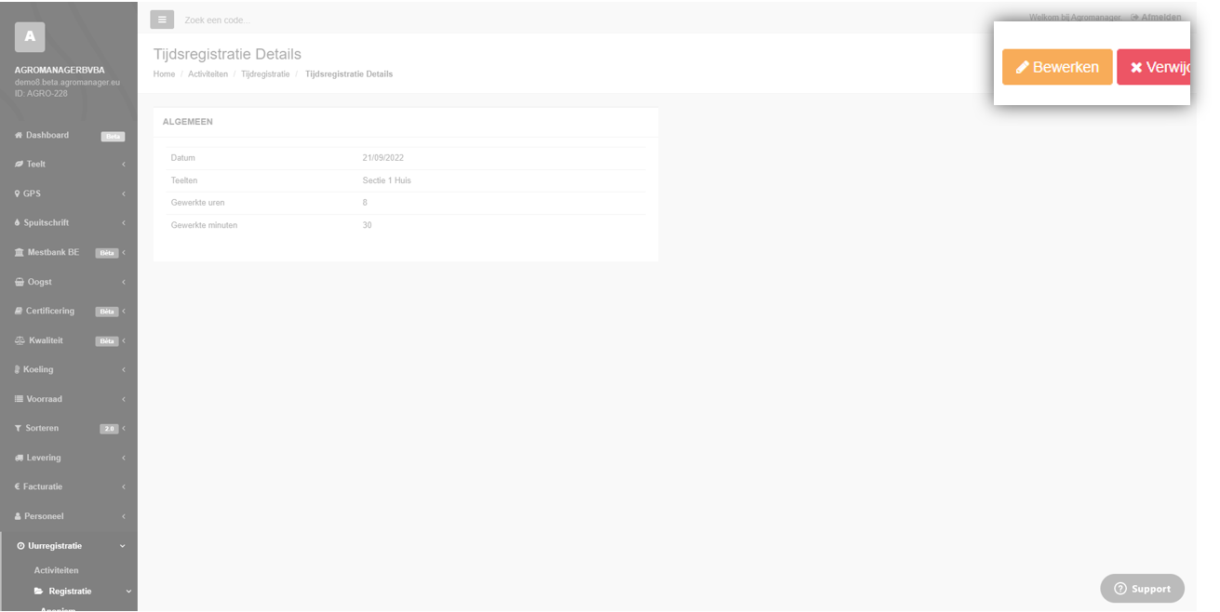Click the Beta badge next to Dashboard
1220x612 pixels.
(113, 137)
